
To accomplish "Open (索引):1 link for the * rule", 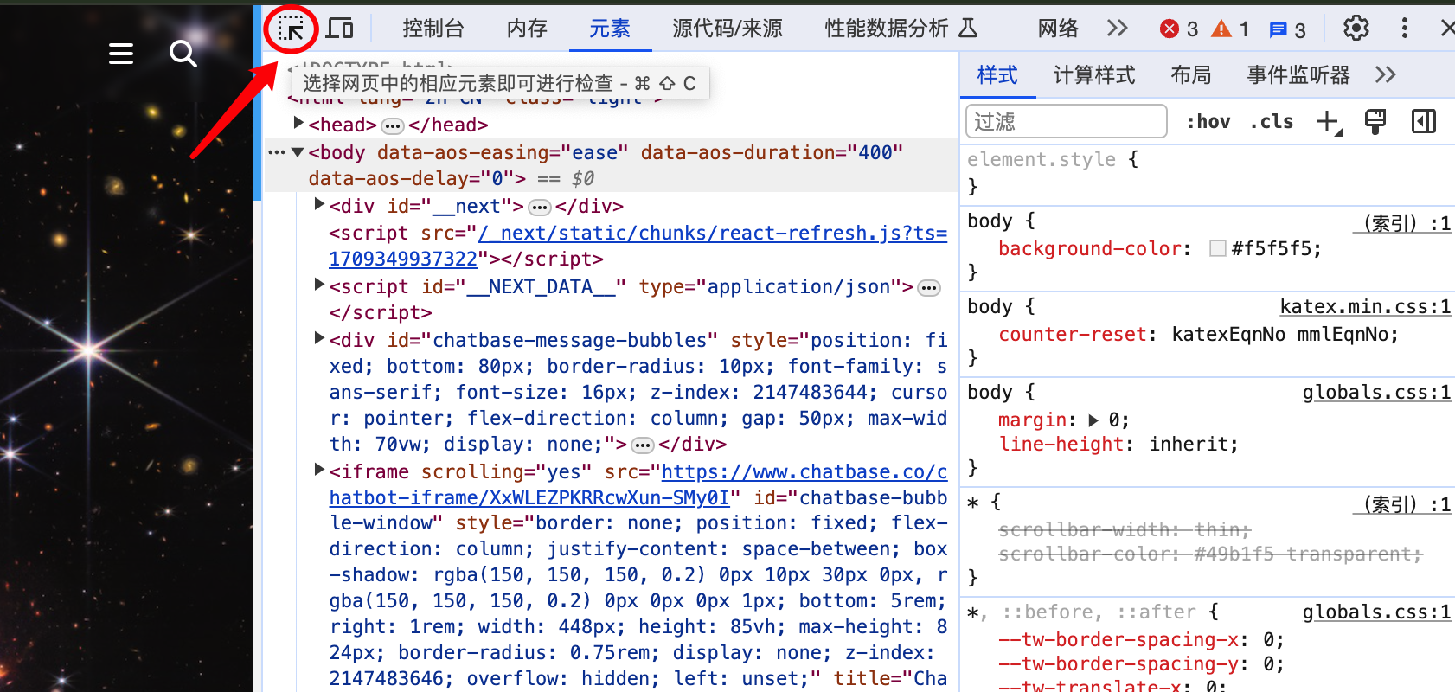I will point(1402,504).
